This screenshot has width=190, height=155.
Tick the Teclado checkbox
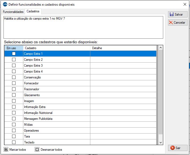pos(14,142)
